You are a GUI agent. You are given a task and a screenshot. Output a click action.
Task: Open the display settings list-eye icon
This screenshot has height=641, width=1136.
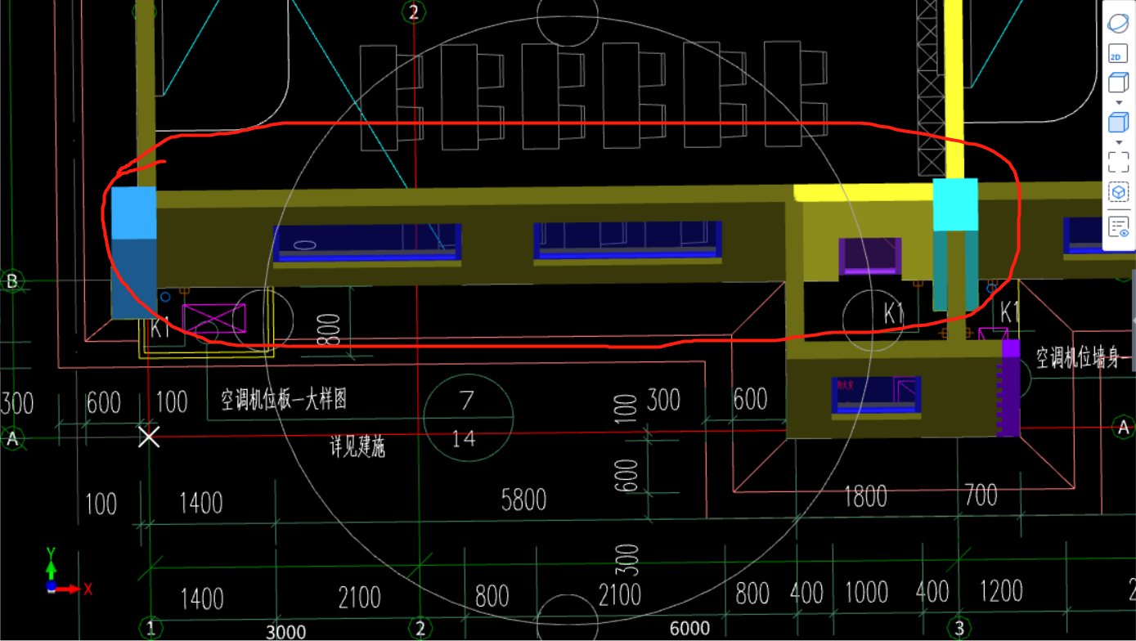pos(1118,226)
